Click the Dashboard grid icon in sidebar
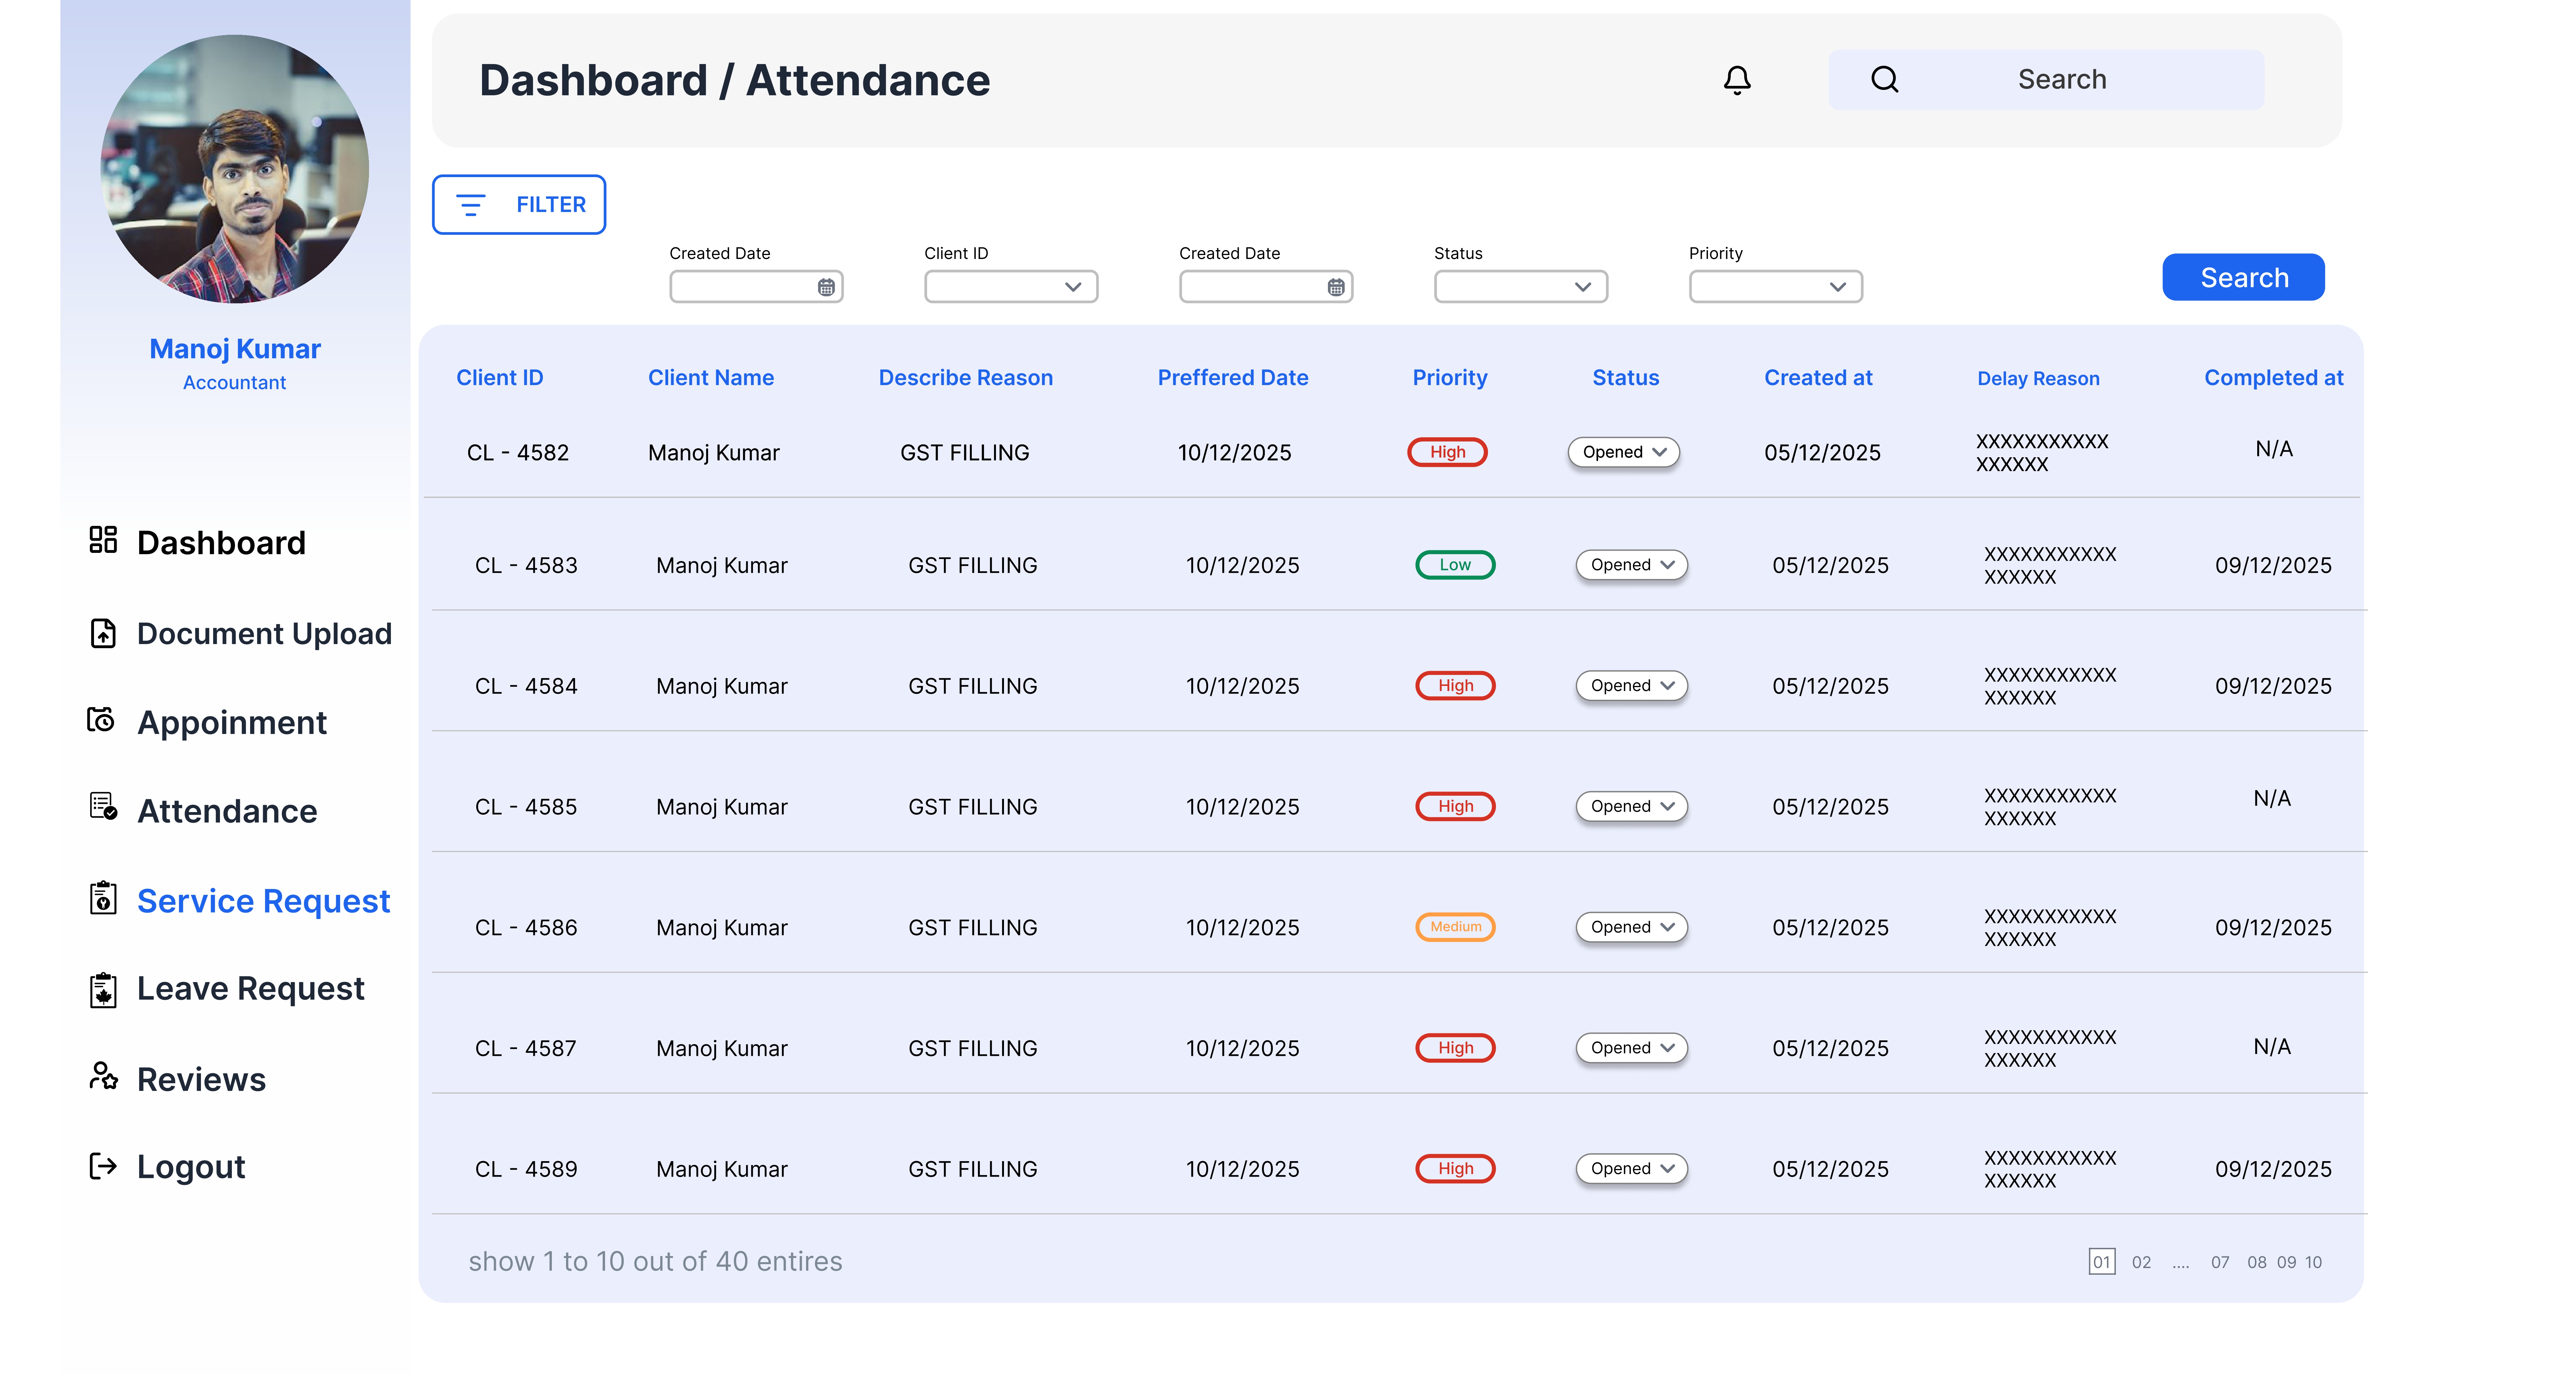 tap(103, 540)
